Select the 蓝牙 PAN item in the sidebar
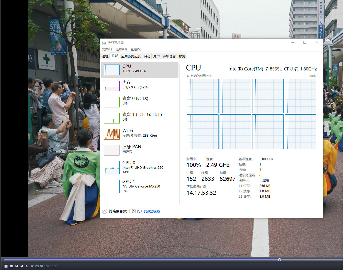Screen dimensions: 343x270 tap(140, 150)
